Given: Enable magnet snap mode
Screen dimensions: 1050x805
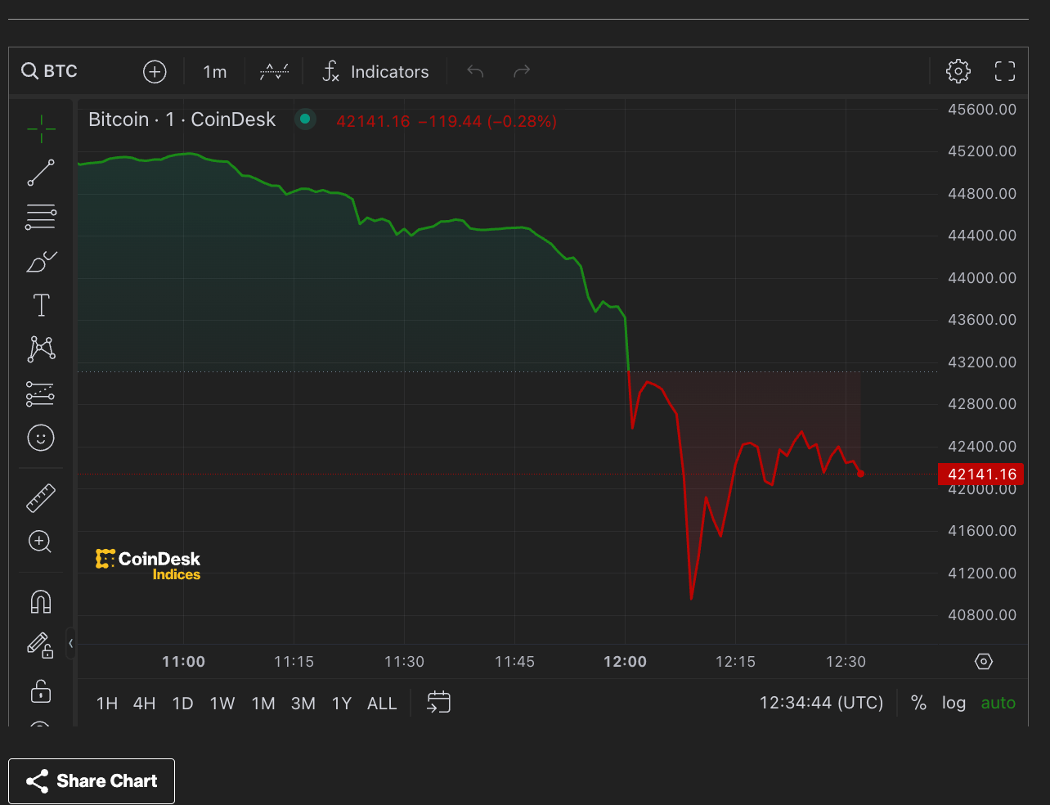Looking at the screenshot, I should pos(40,601).
